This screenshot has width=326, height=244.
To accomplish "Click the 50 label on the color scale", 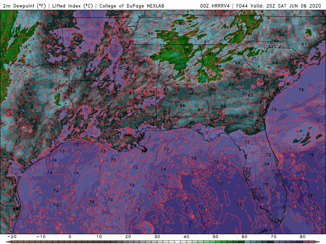I will point(216,237).
